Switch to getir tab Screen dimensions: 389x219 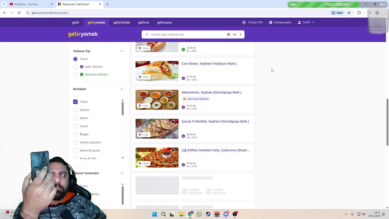(x=76, y=22)
